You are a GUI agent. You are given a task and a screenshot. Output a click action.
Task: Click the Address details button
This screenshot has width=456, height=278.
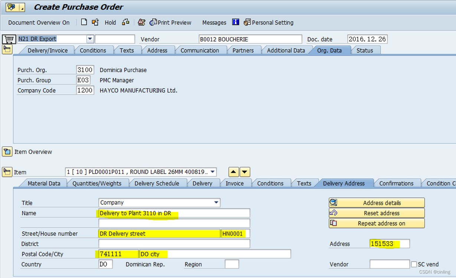tap(377, 203)
